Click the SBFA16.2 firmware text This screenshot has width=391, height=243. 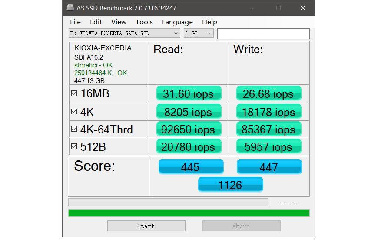tap(89, 57)
